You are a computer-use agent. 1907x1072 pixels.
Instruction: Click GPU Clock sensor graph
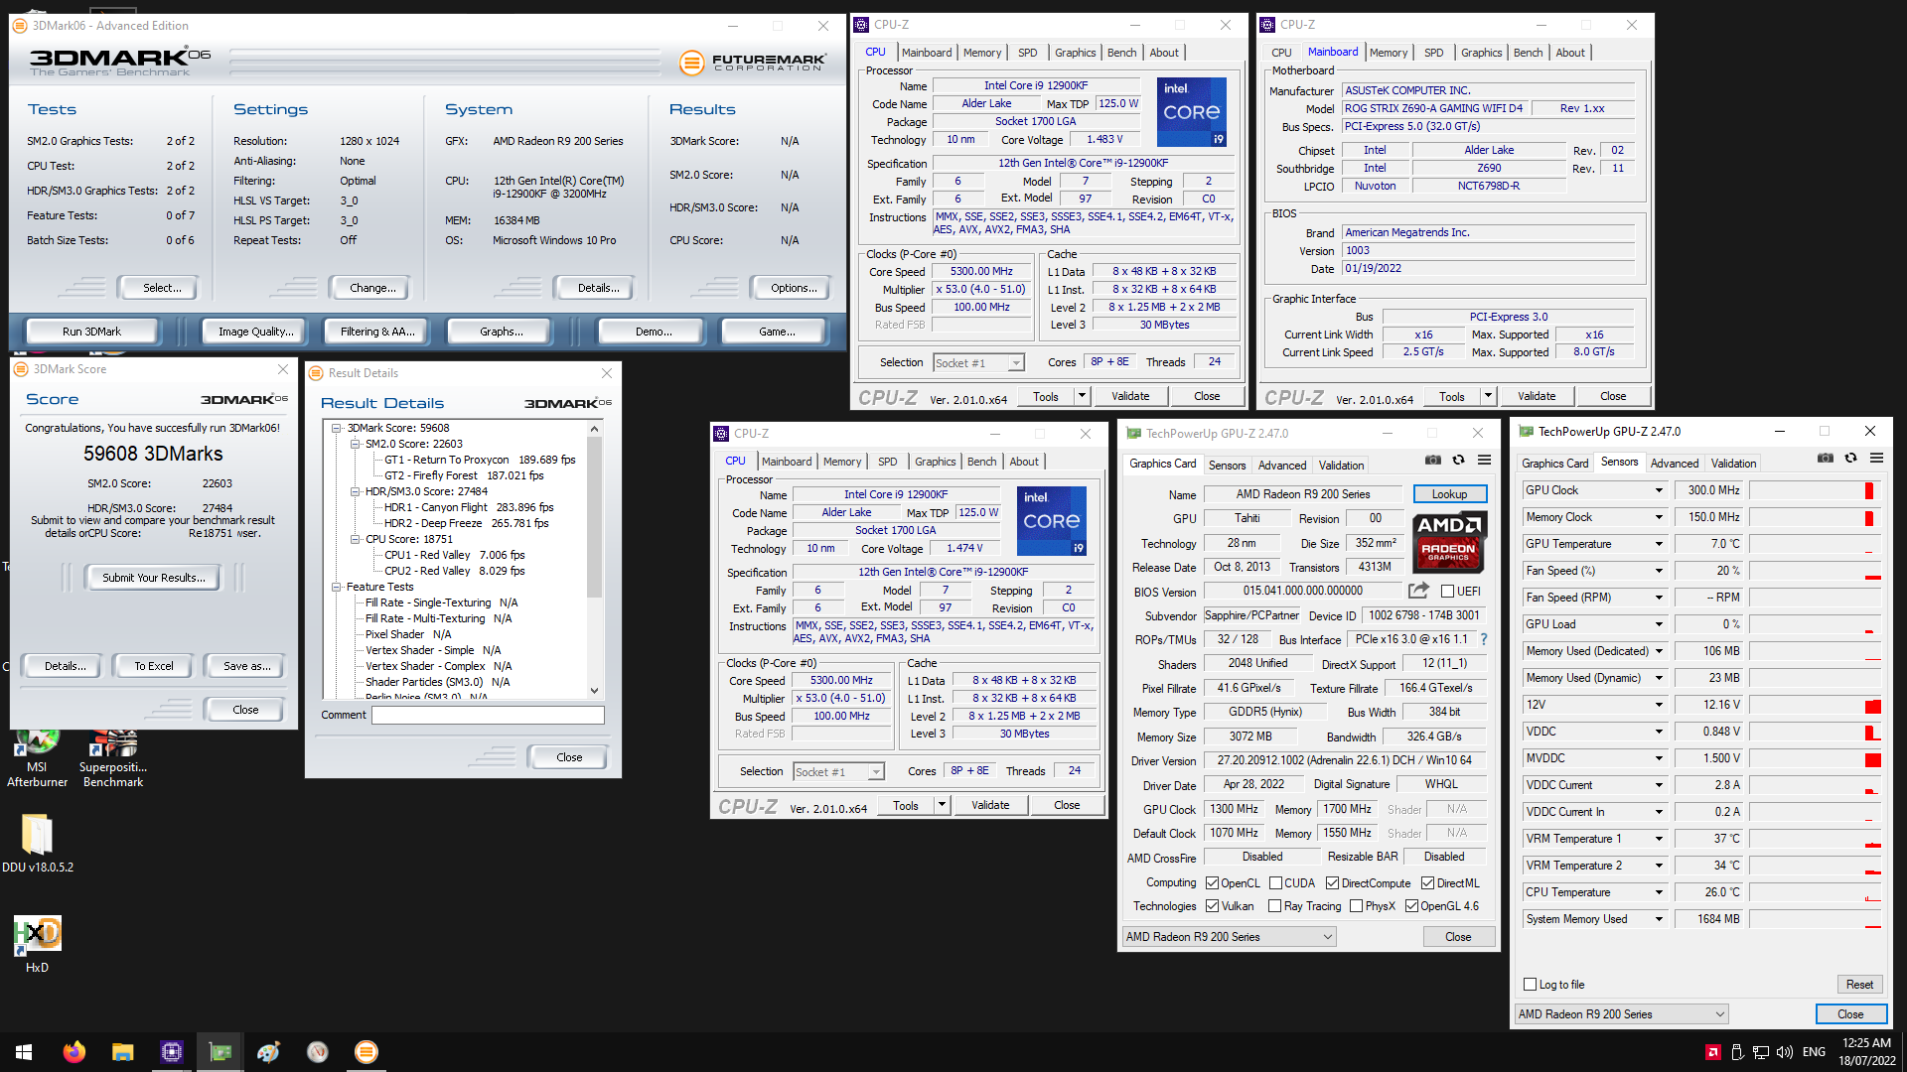(1815, 490)
